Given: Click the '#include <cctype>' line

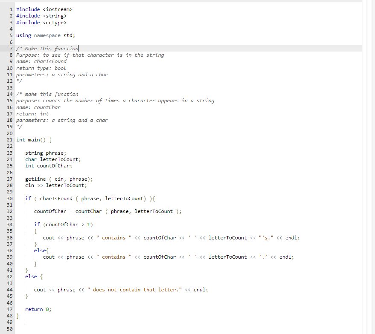Looking at the screenshot, I should click(41, 23).
